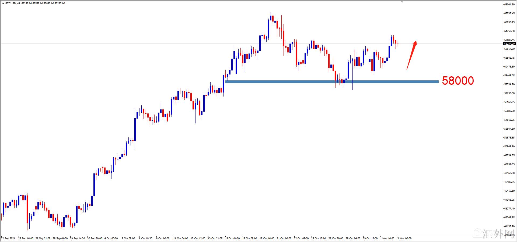Click time axis label 21 Oct 00:00
The height and width of the screenshot is (242, 517).
(284, 239)
